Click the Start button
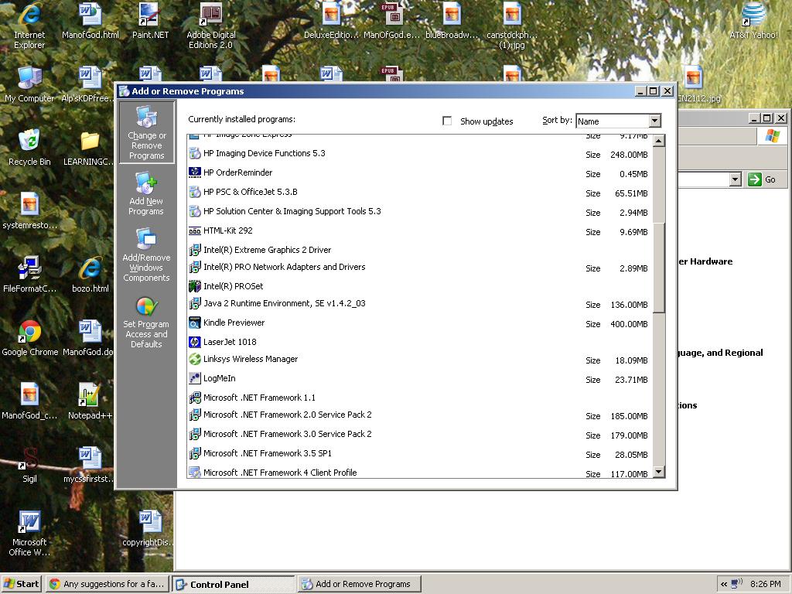The width and height of the screenshot is (792, 594). [22, 584]
